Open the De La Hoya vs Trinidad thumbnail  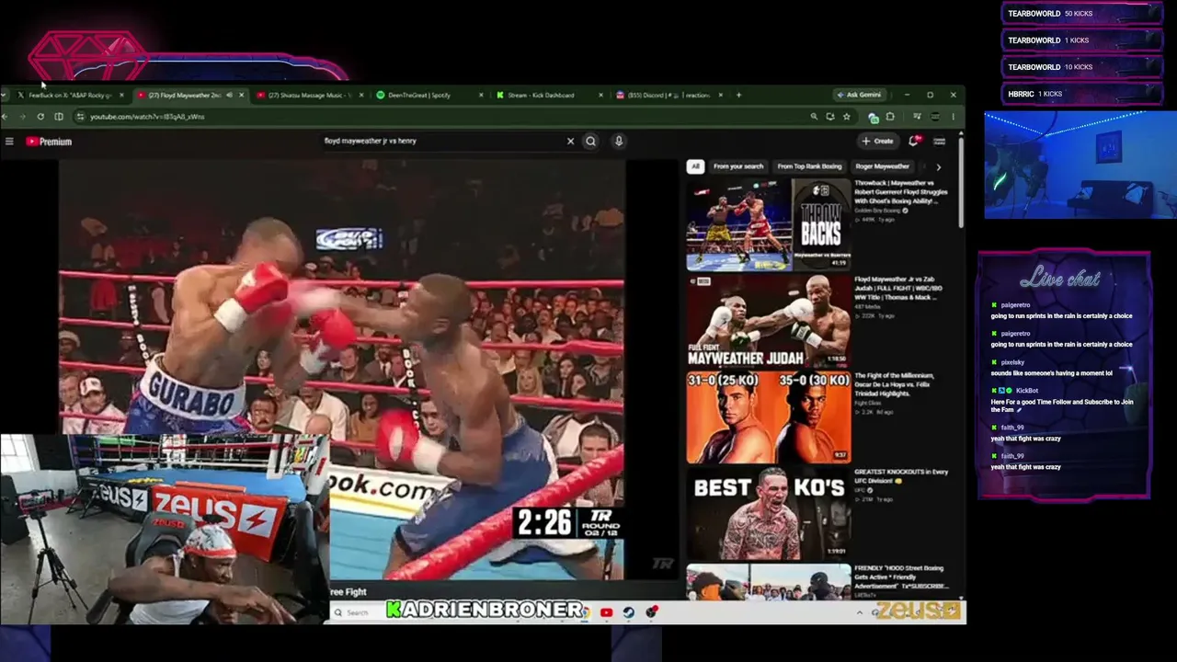(769, 417)
